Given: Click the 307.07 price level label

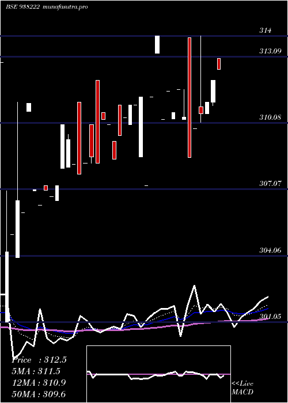Looking at the screenshot, I should tap(270, 184).
